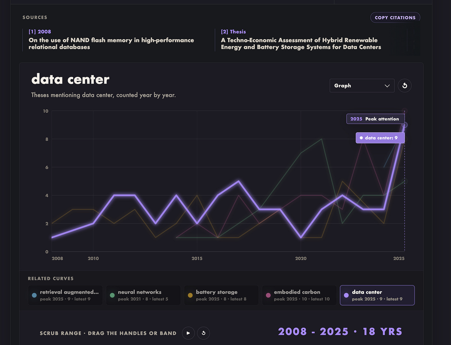Select the data center curve chip
Screen dimensions: 451x345
377,295
